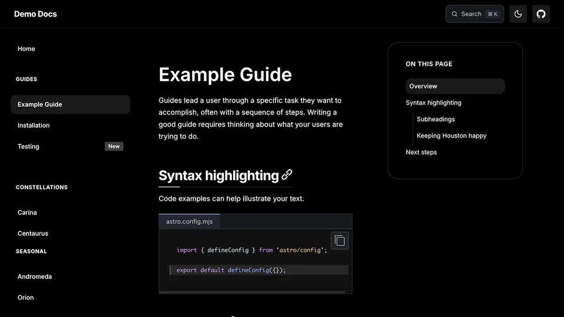Click anchor link icon beside Syntax highlighting
The height and width of the screenshot is (317, 564).
(x=287, y=175)
